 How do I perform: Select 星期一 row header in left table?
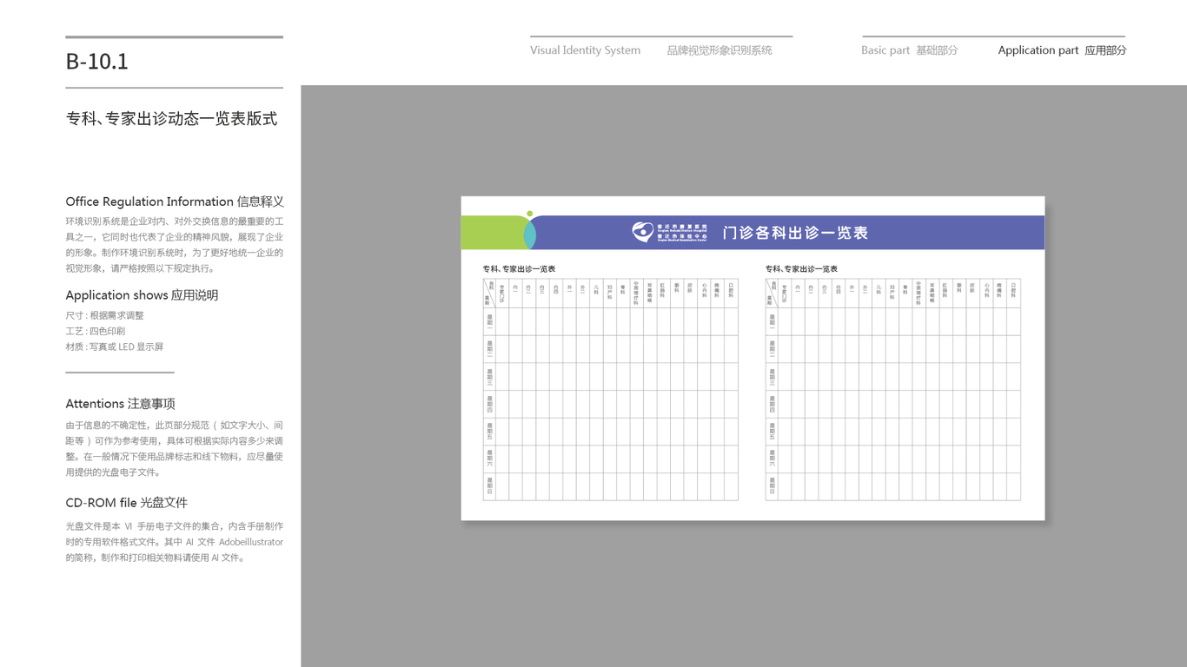pyautogui.click(x=490, y=321)
